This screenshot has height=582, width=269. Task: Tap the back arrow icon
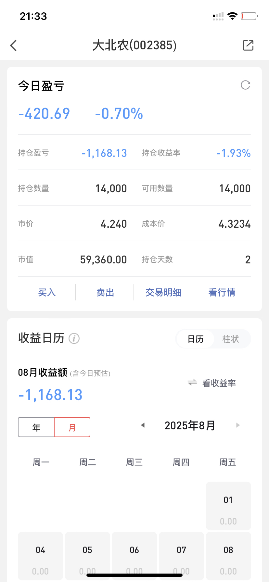[13, 45]
